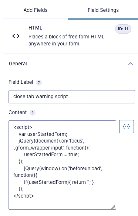The image size is (138, 216).
Task: Open the Field Label help tooltip icon
Action: [x=39, y=83]
